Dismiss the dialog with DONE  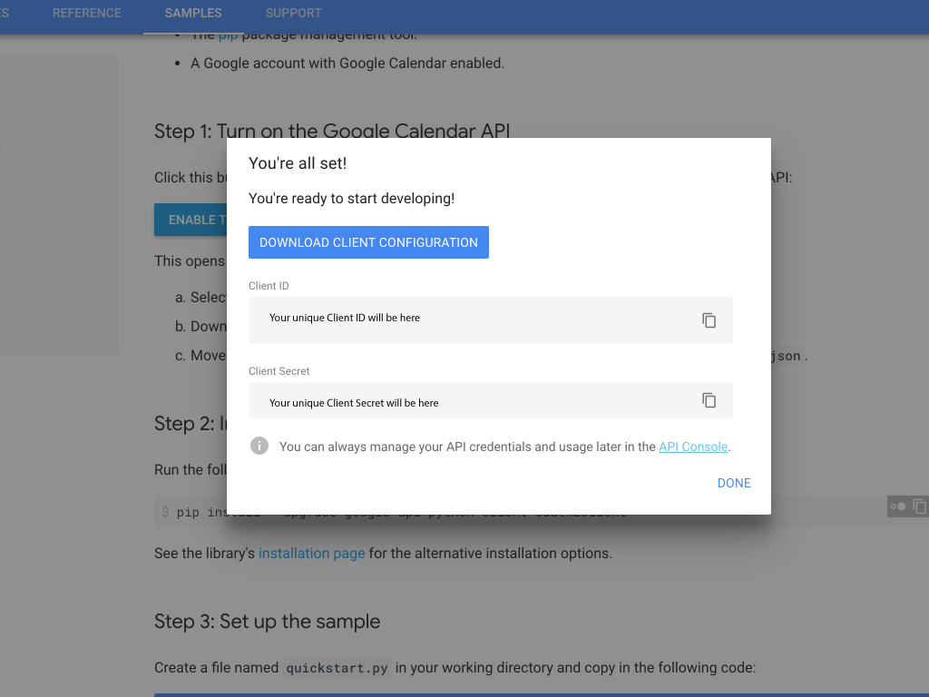click(x=734, y=483)
